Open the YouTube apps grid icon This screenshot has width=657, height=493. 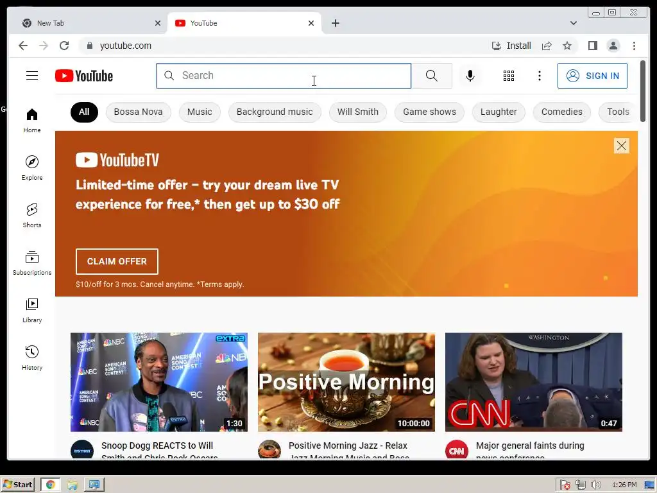509,76
